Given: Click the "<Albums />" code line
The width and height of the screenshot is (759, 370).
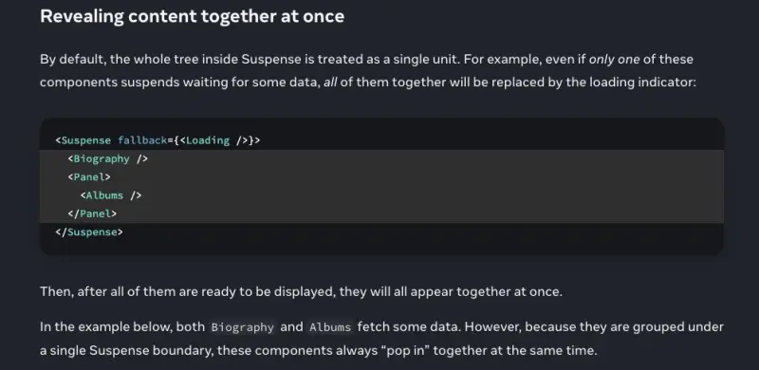Looking at the screenshot, I should click(111, 195).
